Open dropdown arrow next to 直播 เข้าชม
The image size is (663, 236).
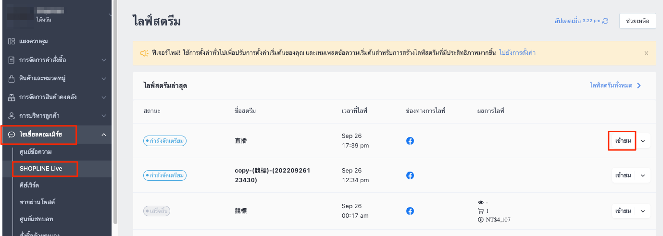point(643,141)
